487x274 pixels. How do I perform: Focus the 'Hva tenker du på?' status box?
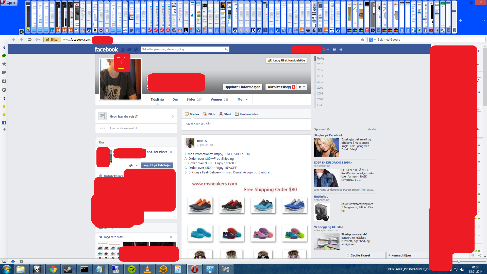click(246, 124)
